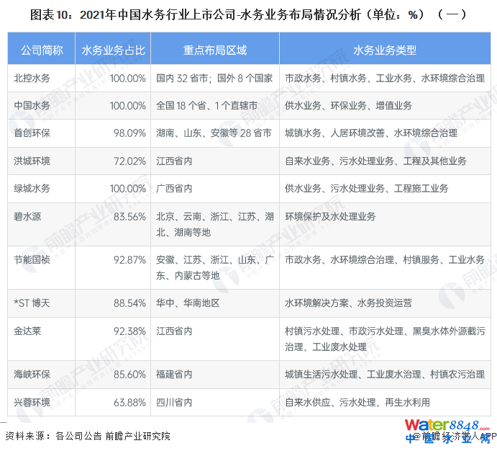This screenshot has height=451, width=497.
Task: Select the 福建省内 region cell
Action: click(x=174, y=375)
